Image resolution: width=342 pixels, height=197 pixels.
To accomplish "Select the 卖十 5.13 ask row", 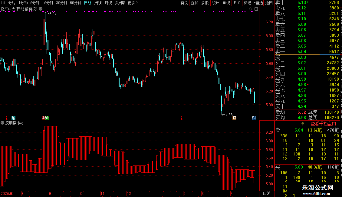I will (x=307, y=2).
